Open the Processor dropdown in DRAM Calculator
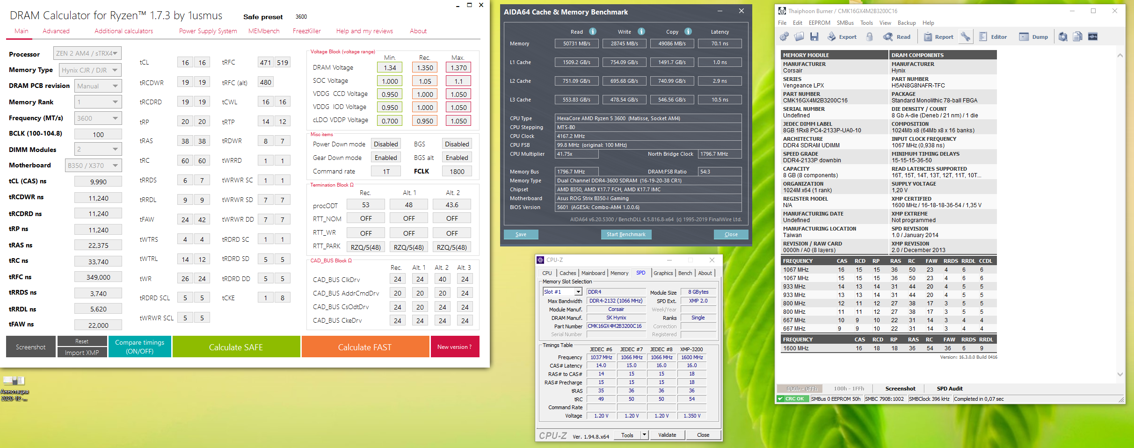Viewport: 1134px width, 448px height. pos(87,53)
